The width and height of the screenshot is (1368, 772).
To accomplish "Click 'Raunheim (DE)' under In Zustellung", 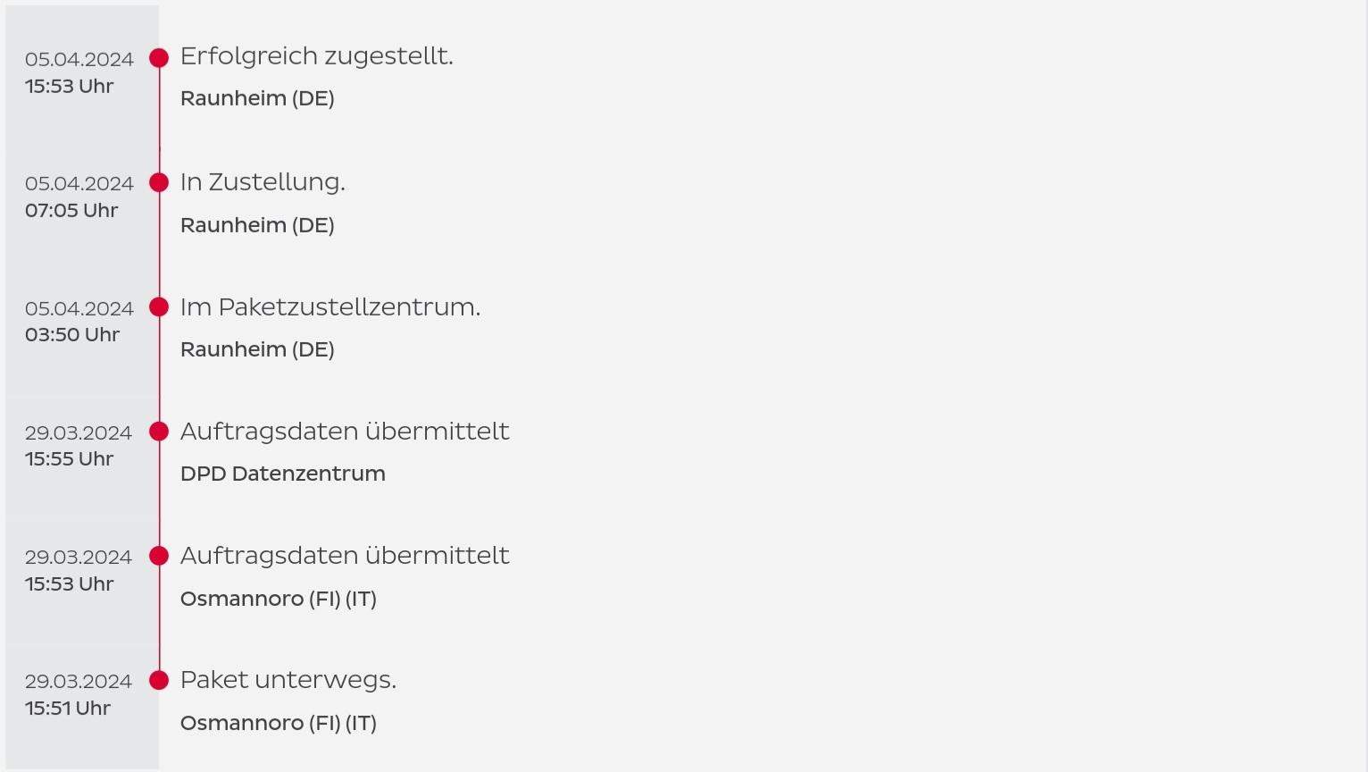I will coord(257,225).
